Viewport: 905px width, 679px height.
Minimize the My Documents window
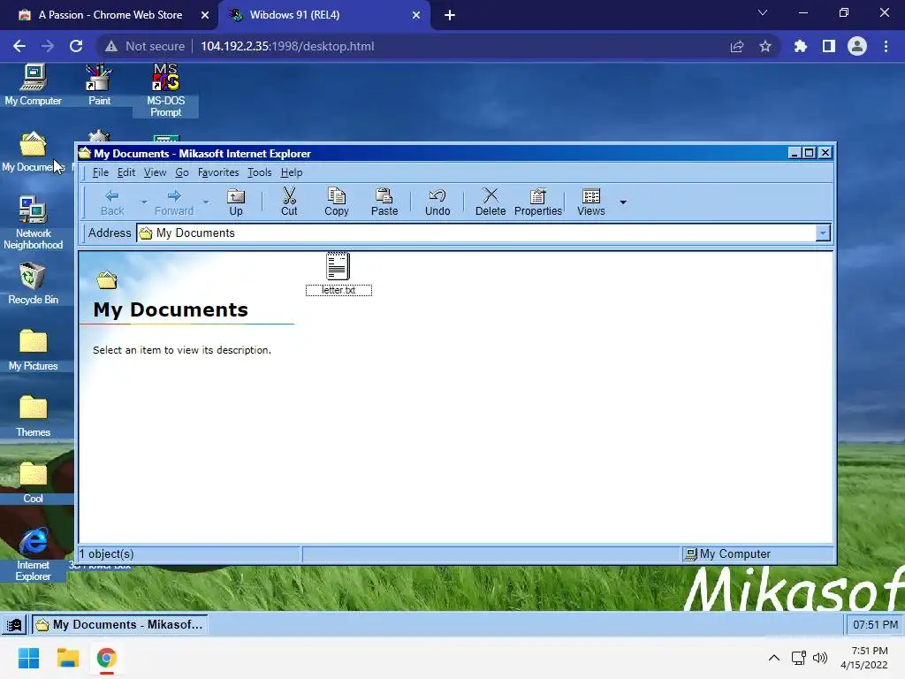(795, 152)
